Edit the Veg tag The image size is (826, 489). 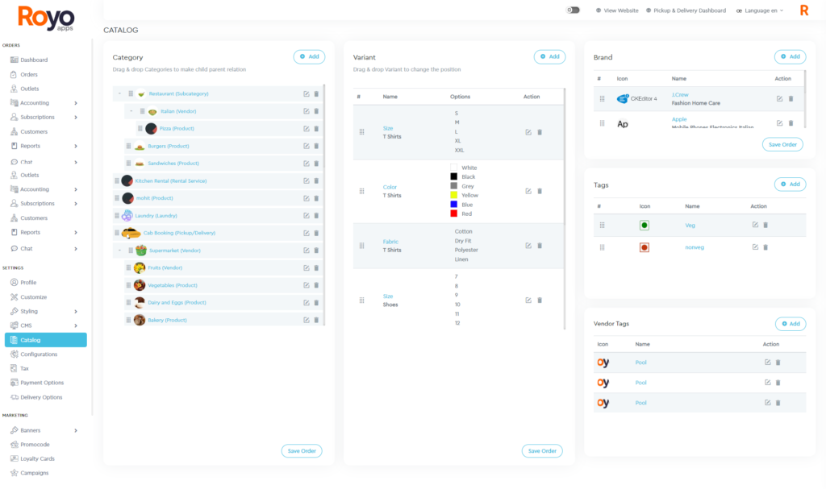pos(755,225)
